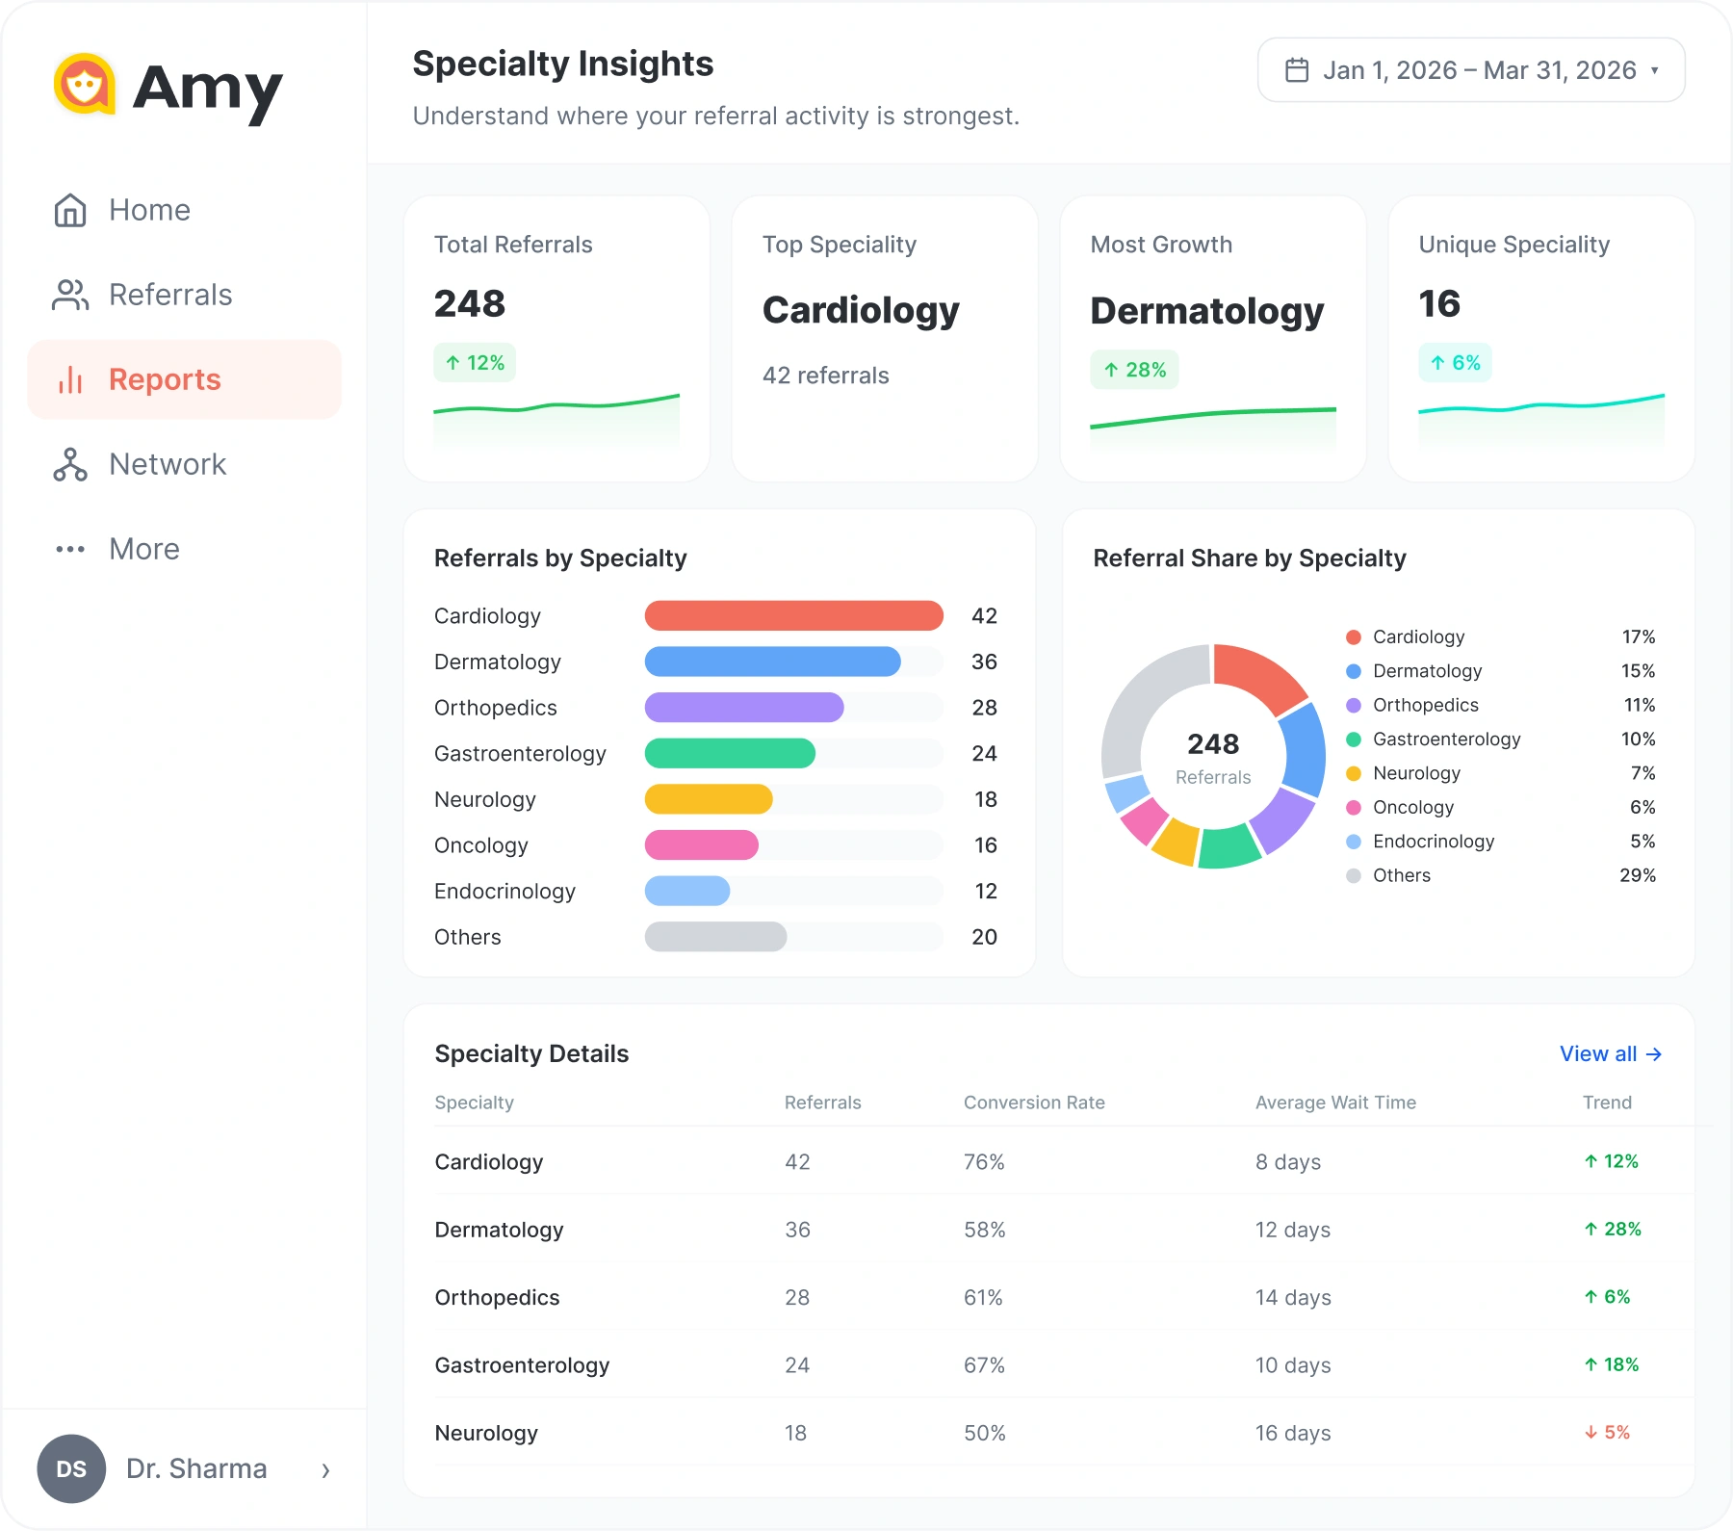
Task: Click the DS avatar circle
Action: coord(71,1468)
